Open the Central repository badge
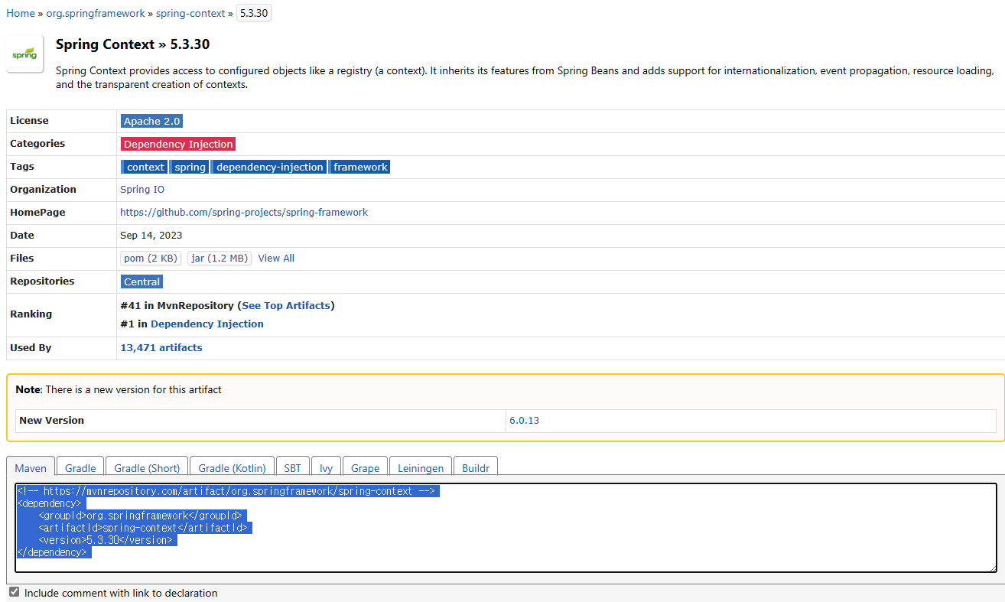 click(x=142, y=281)
